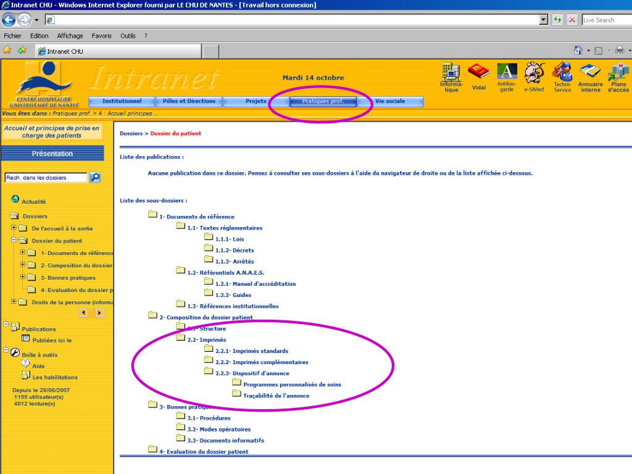
Task: Collapse the Publications section
Action: tap(6, 324)
